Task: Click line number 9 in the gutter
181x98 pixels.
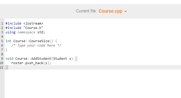Action: [2, 58]
